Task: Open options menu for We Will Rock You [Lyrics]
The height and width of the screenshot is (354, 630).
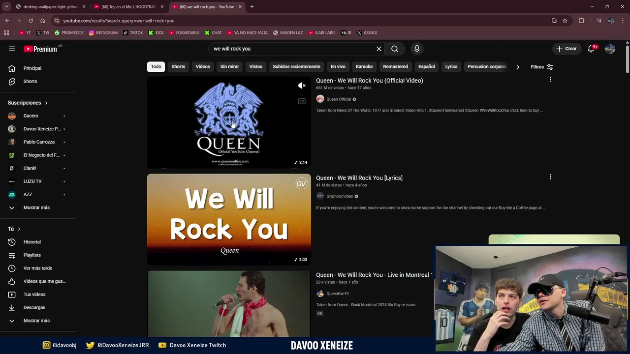Action: click(x=550, y=177)
